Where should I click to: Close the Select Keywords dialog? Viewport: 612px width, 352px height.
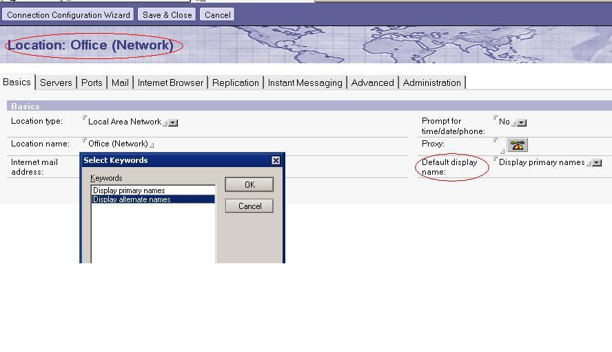276,160
